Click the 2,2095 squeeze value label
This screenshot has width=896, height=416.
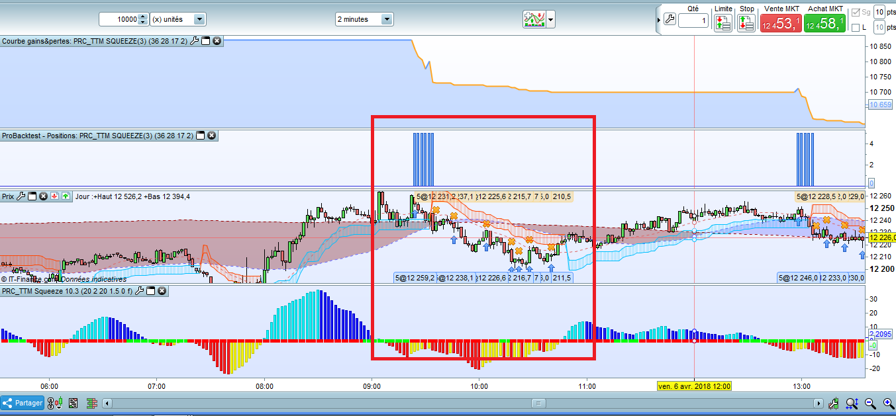coord(881,334)
